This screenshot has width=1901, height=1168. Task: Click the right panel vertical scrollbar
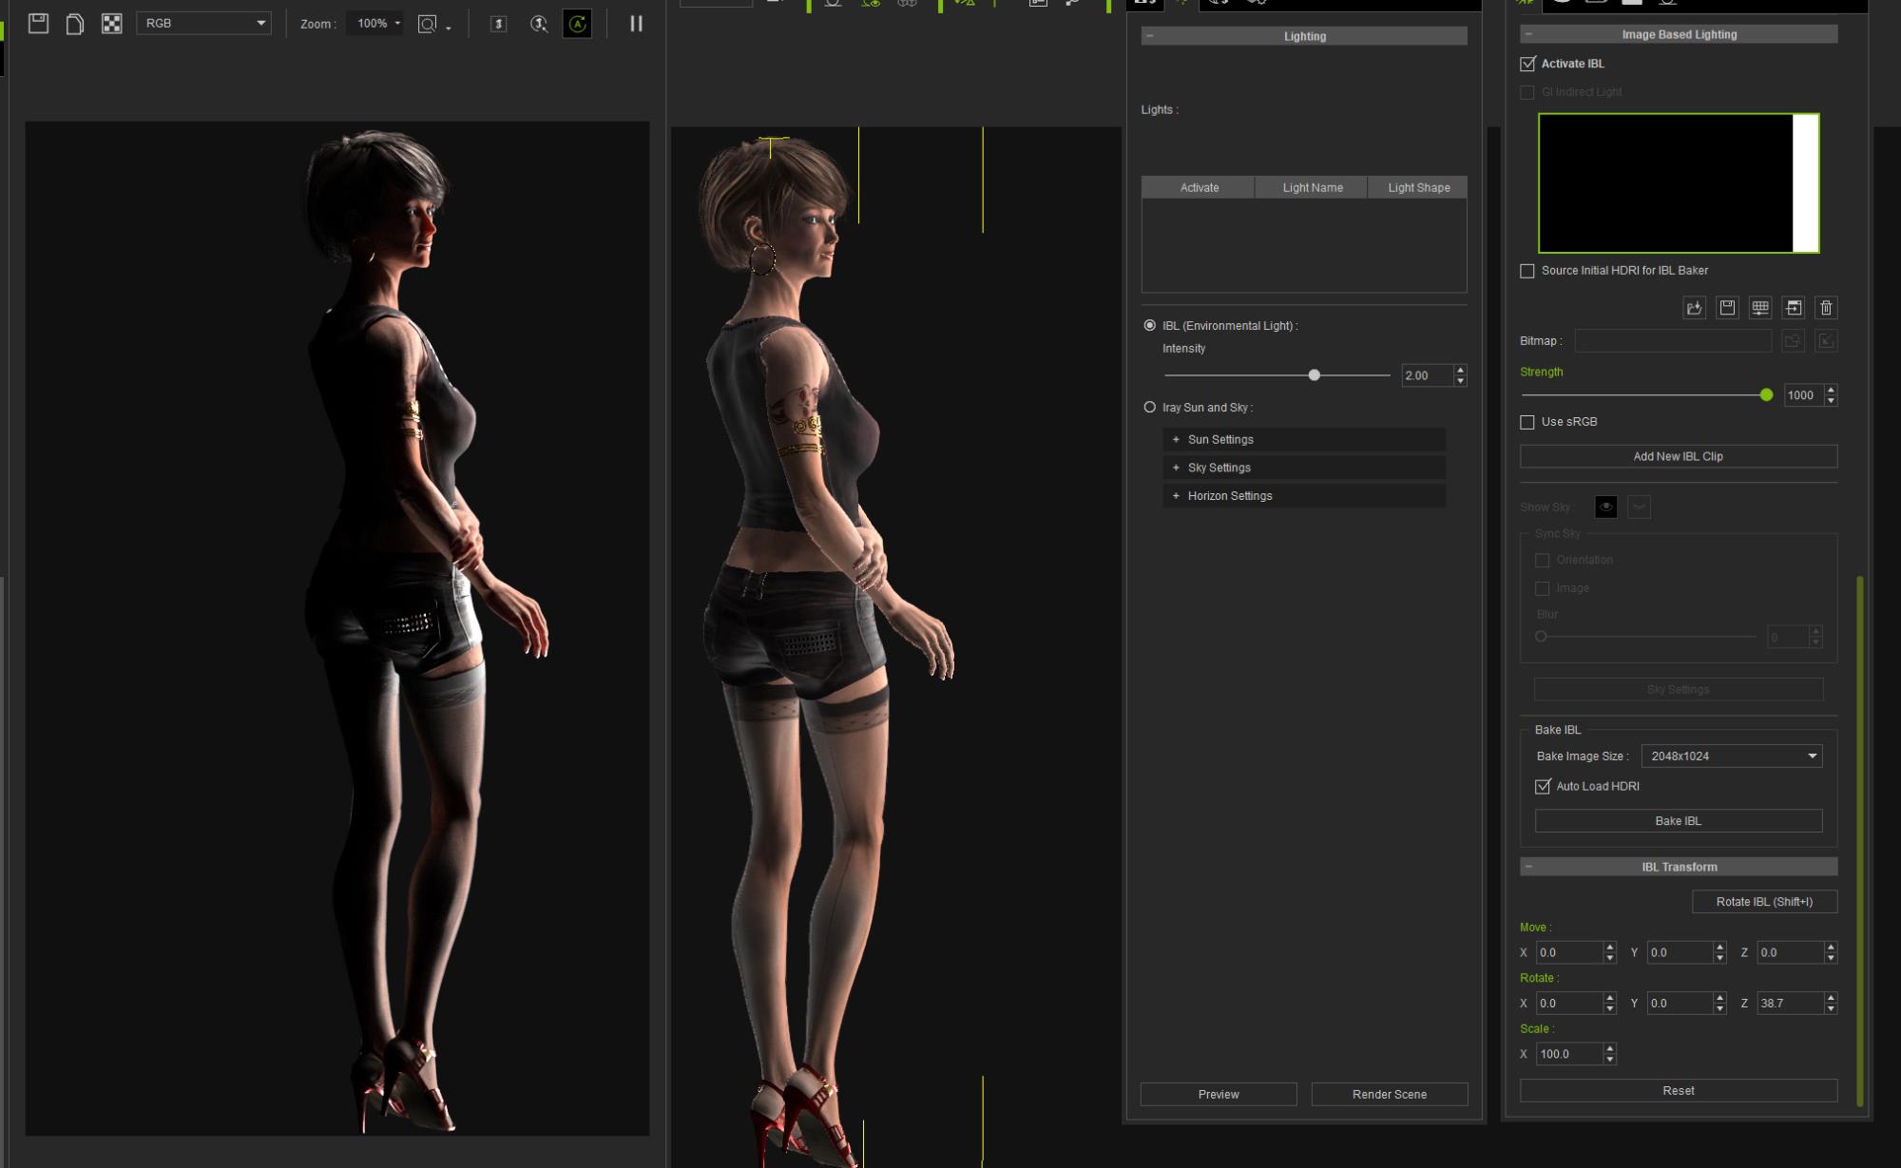click(1859, 841)
